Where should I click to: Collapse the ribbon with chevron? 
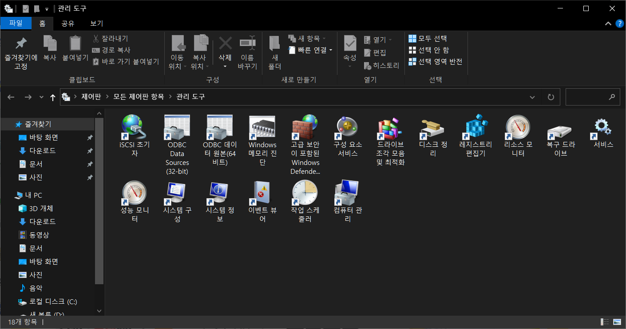point(608,23)
